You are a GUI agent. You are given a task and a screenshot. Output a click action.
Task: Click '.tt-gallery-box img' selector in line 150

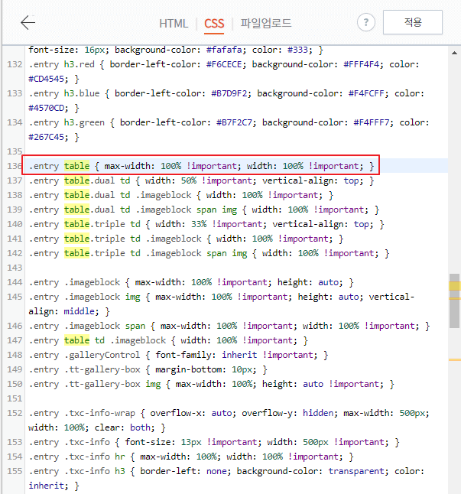click(x=112, y=384)
